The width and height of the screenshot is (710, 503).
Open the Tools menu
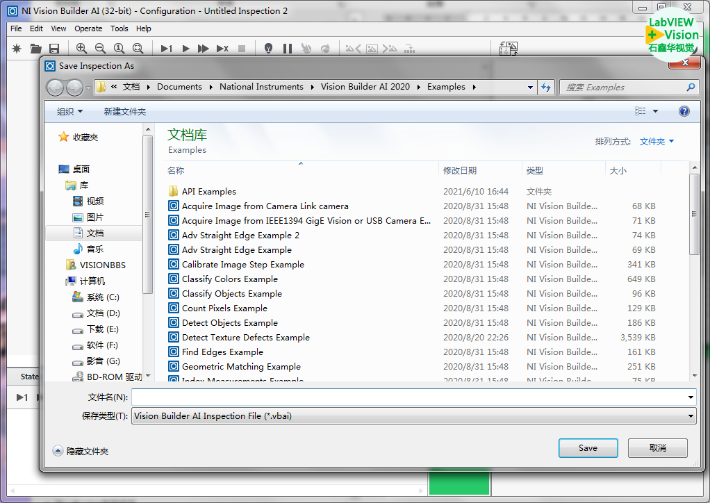click(x=119, y=28)
